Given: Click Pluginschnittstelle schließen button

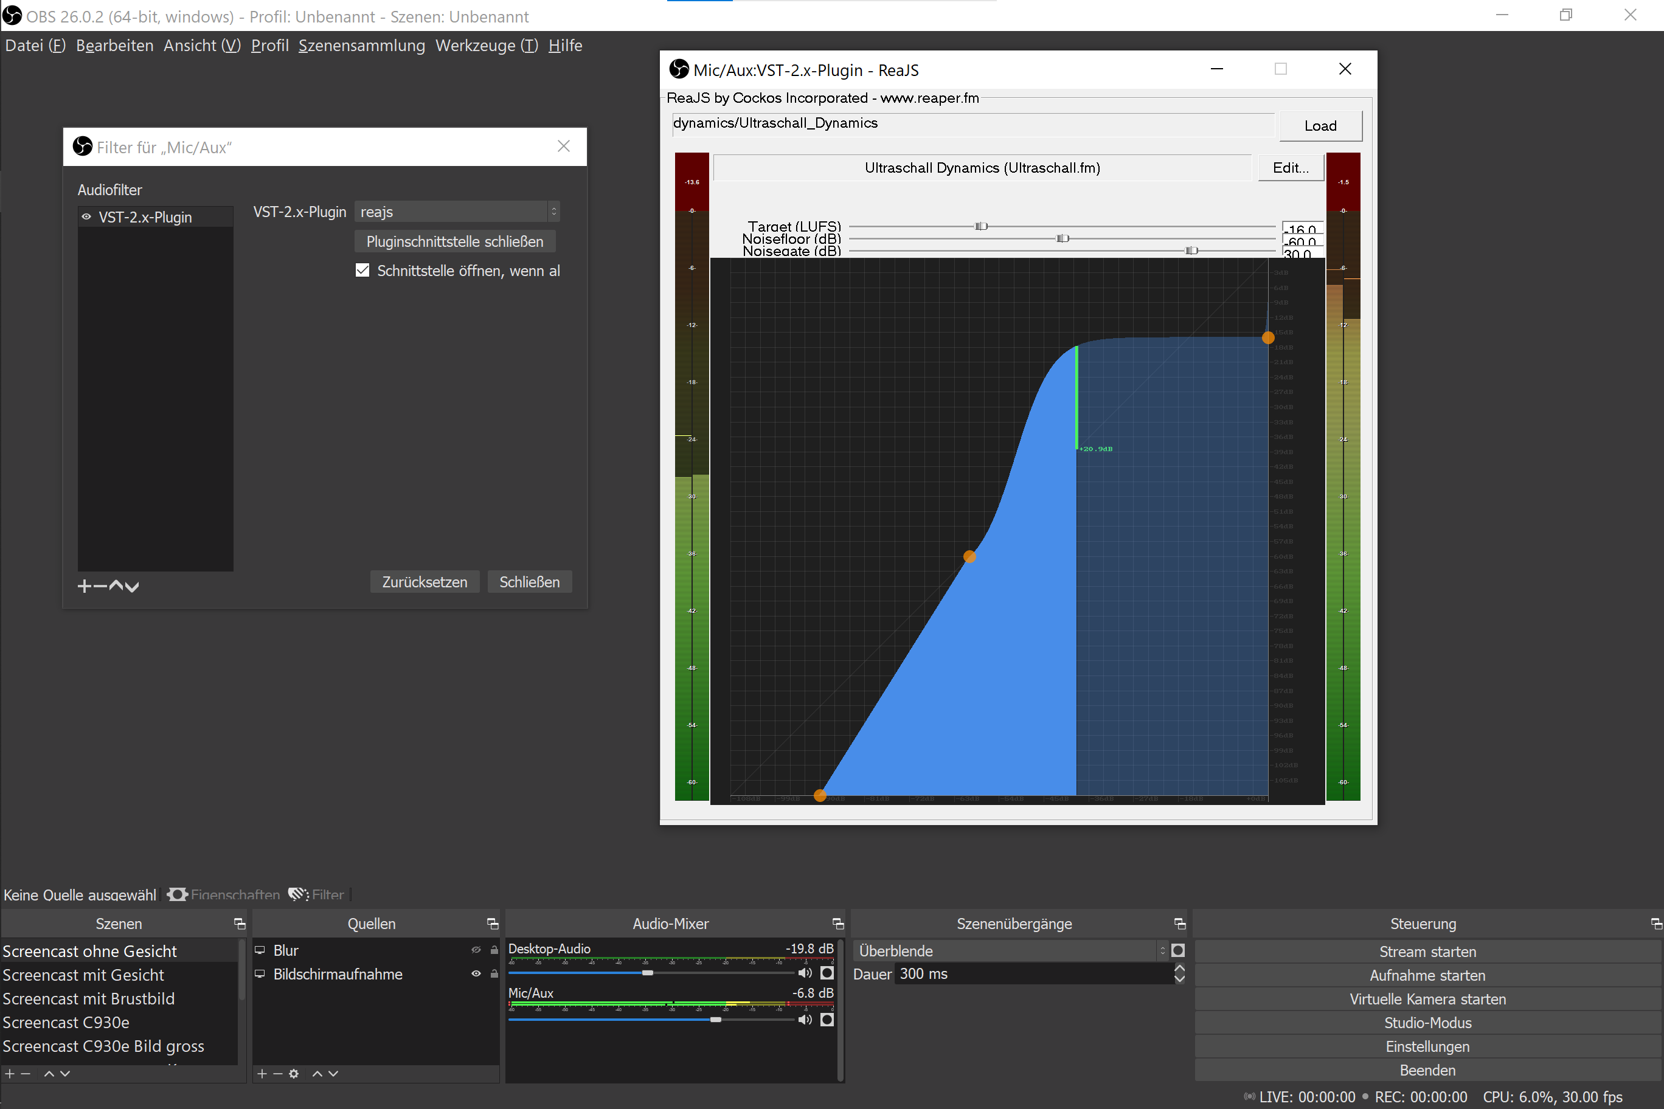Looking at the screenshot, I should coord(455,241).
